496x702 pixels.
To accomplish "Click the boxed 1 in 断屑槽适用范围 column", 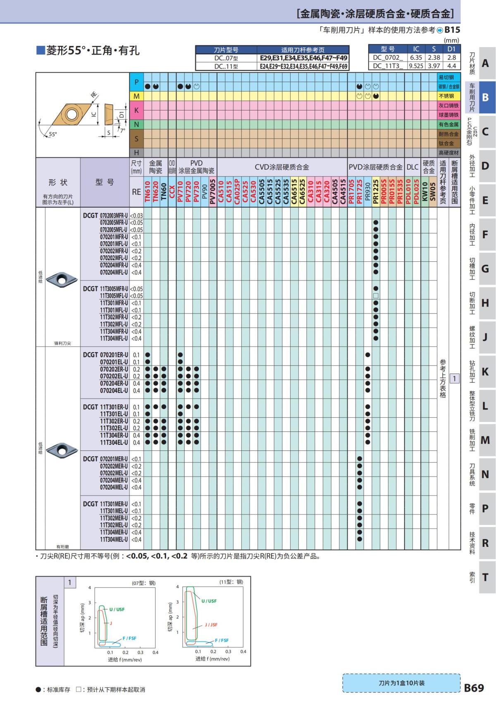I will click(x=455, y=379).
